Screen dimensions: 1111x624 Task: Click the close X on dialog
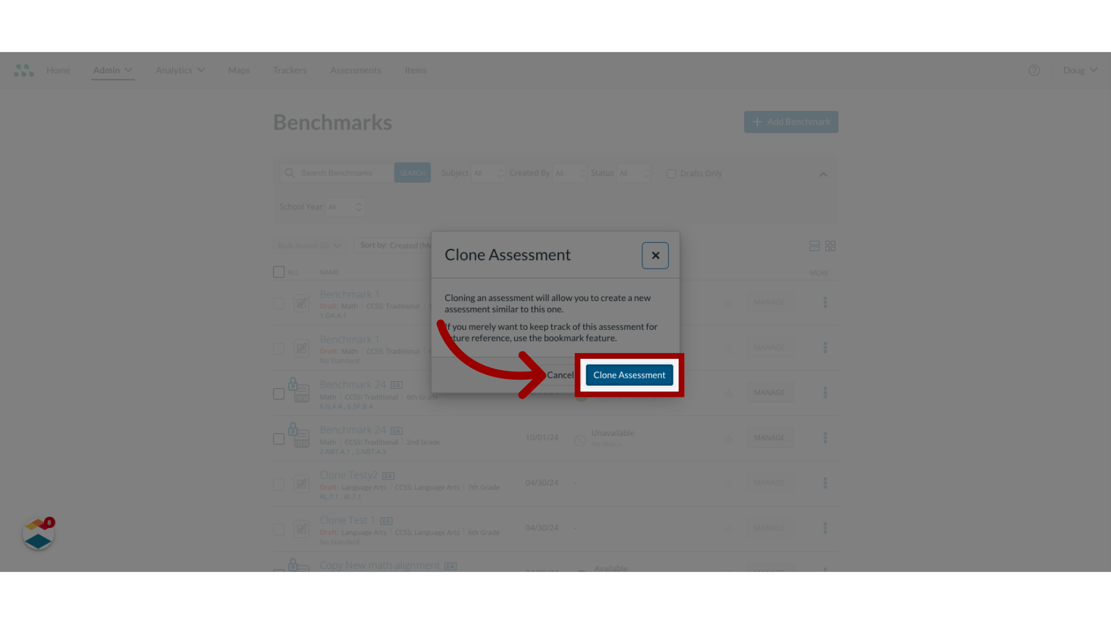point(654,254)
